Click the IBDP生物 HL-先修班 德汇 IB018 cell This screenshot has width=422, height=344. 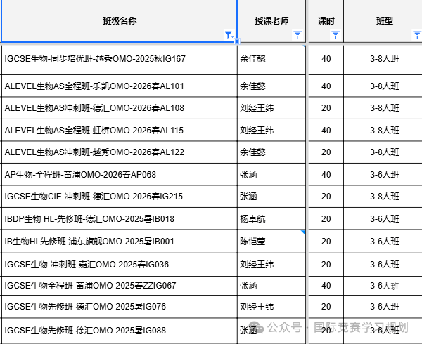pyautogui.click(x=119, y=218)
